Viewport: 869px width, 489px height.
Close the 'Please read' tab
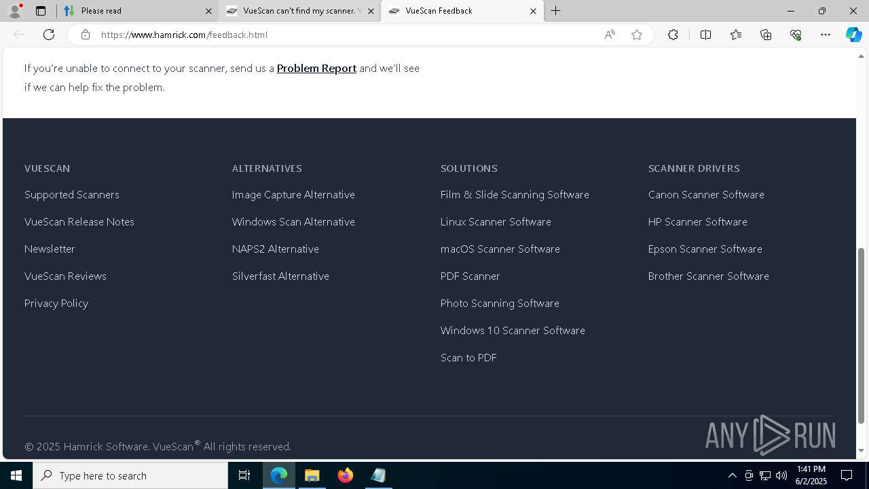[x=208, y=11]
